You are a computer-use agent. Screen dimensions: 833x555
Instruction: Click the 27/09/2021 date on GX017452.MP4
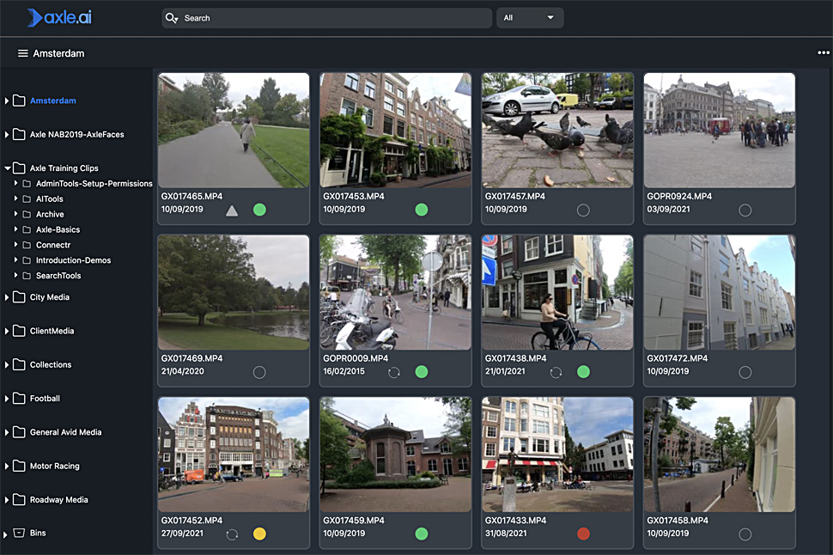click(x=182, y=534)
